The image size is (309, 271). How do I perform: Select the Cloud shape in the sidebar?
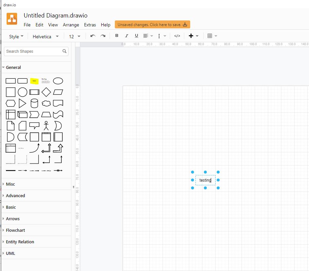46,103
